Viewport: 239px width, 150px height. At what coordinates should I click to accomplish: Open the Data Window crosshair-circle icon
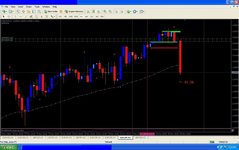(23, 12)
